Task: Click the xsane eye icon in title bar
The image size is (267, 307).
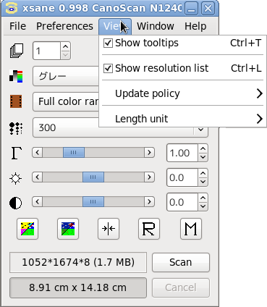Action: tap(12, 9)
